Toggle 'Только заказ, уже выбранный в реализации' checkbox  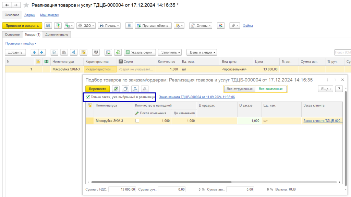[x=88, y=97]
